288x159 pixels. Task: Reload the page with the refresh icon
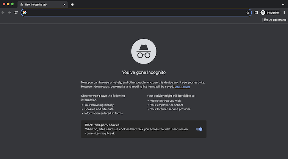pos(16,12)
